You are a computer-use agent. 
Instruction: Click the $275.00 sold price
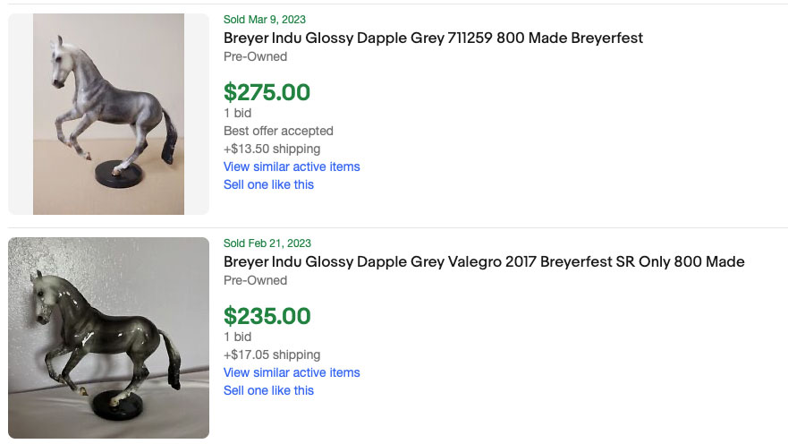pyautogui.click(x=267, y=92)
